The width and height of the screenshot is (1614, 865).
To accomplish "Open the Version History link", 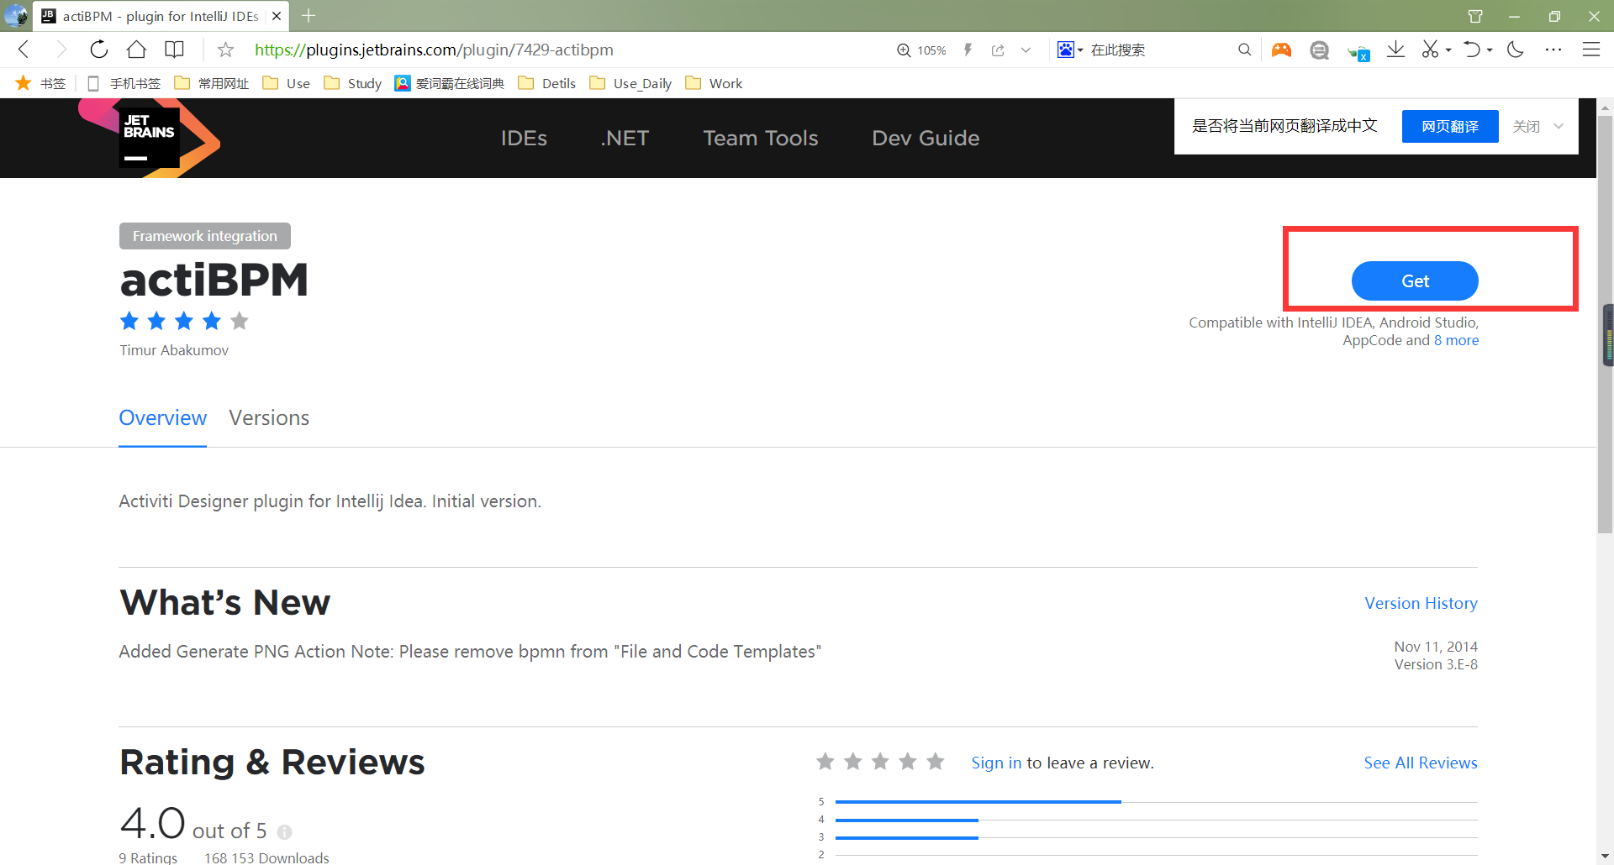I will [1421, 603].
